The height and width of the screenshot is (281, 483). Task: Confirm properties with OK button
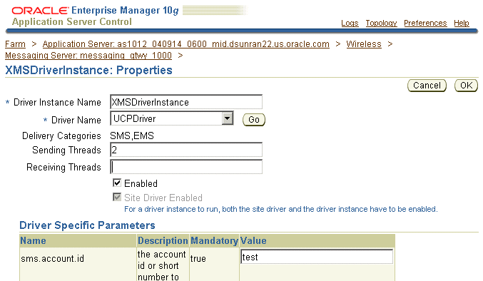[x=466, y=86]
